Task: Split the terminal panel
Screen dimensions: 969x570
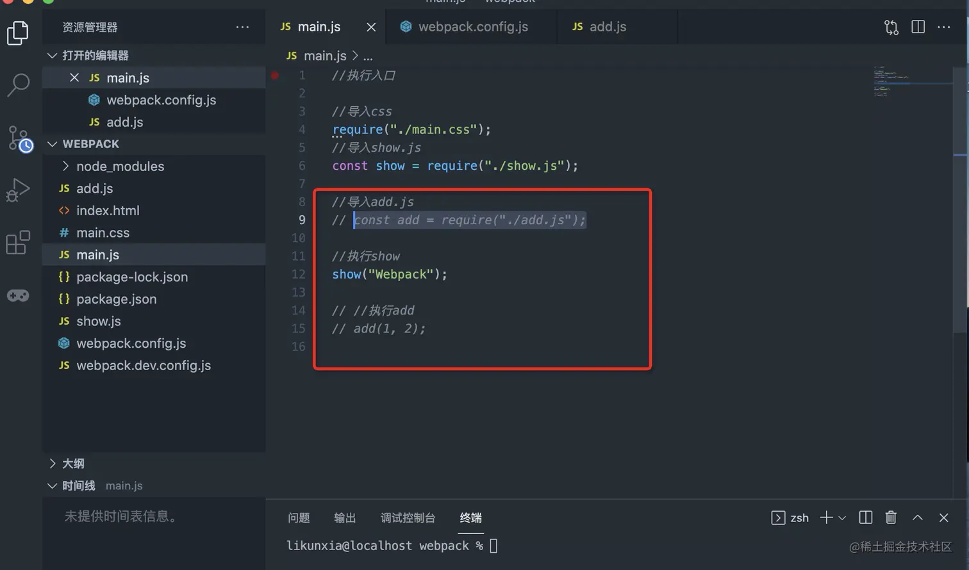Action: pyautogui.click(x=865, y=517)
